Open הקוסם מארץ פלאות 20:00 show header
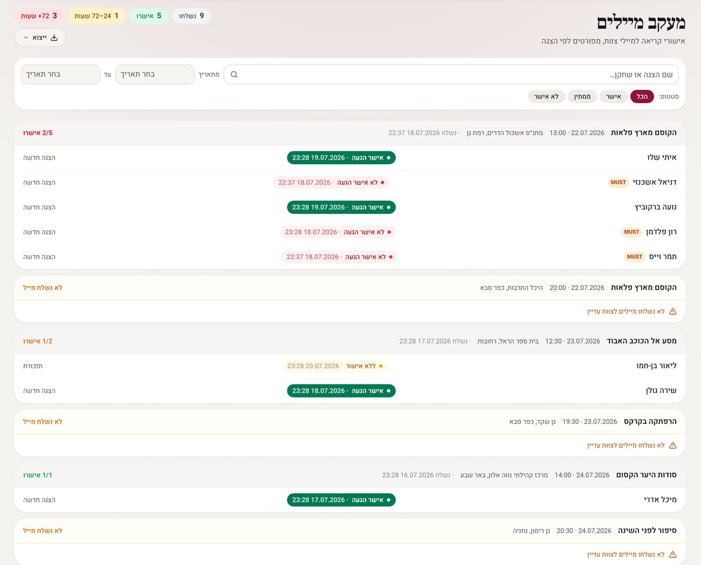 coord(350,288)
